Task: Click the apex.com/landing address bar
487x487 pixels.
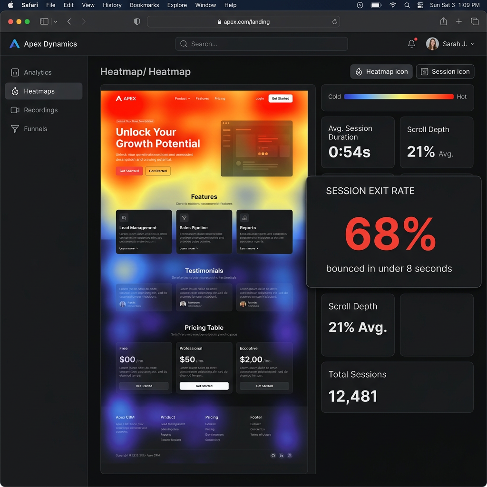Action: pyautogui.click(x=243, y=21)
